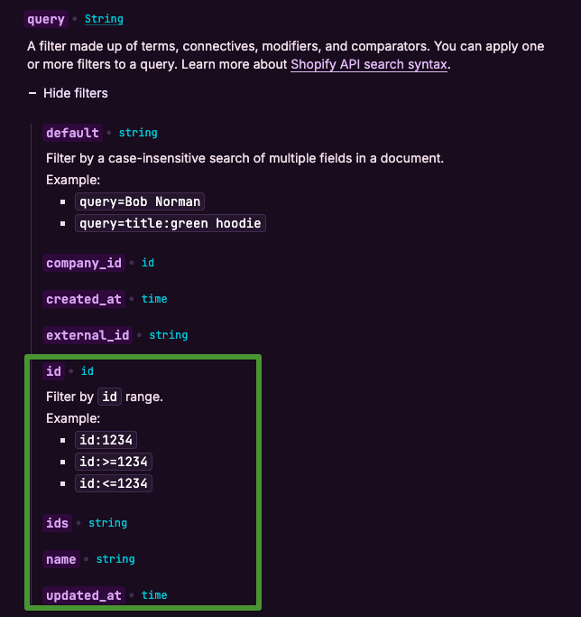Click the company_id filter entry
This screenshot has height=617, width=581.
pyautogui.click(x=83, y=263)
